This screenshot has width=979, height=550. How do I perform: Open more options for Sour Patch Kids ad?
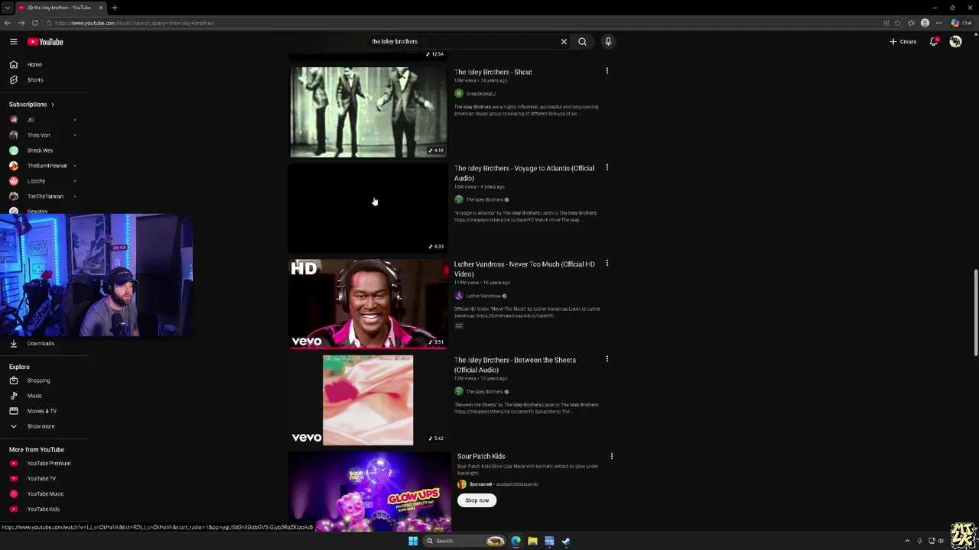pyautogui.click(x=612, y=456)
